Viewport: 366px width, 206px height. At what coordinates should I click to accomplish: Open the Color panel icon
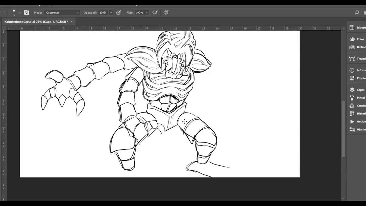[x=352, y=39]
